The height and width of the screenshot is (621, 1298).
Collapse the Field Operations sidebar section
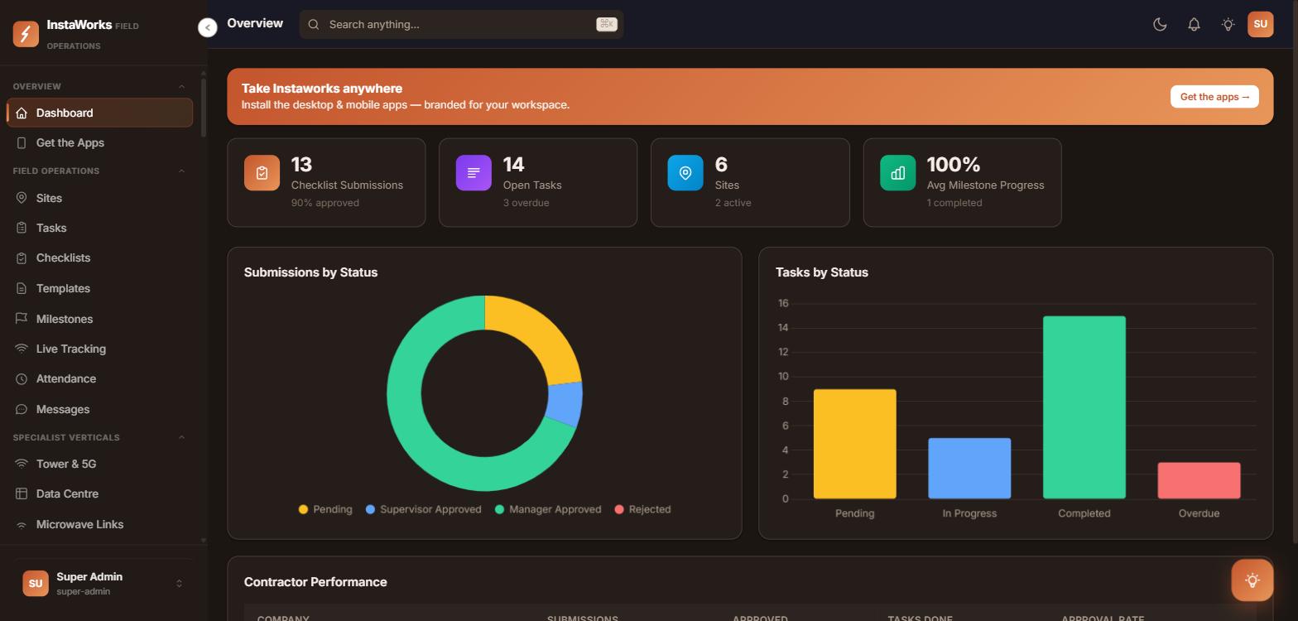tap(181, 171)
